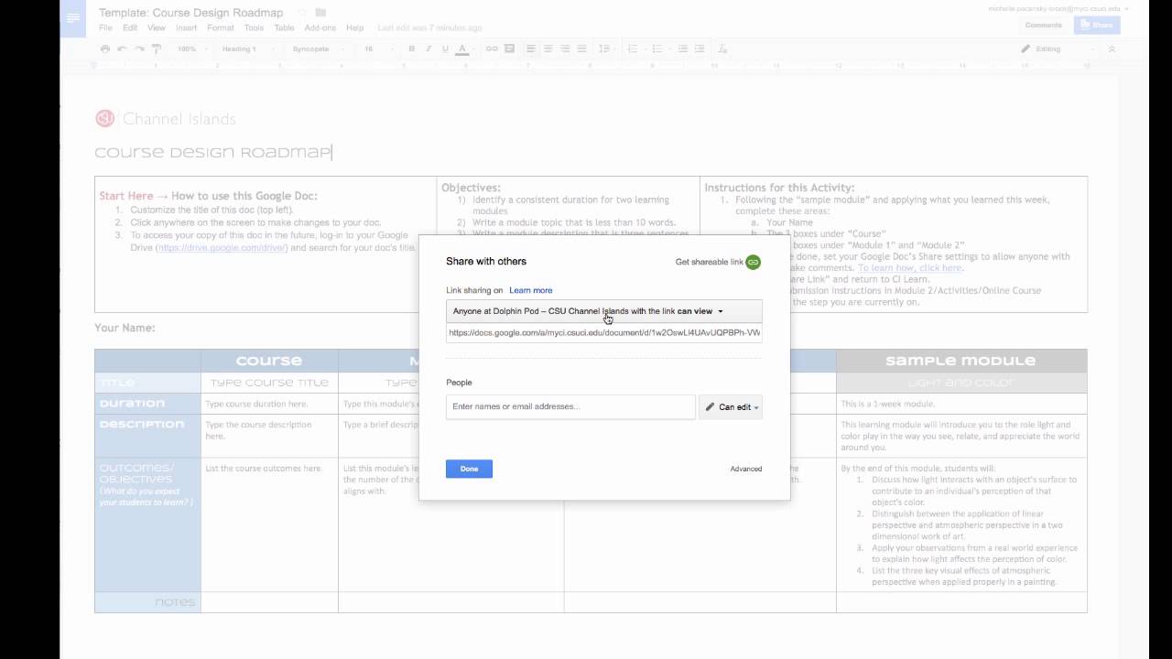
Task: Open the Heading 1 style dropdown
Action: coord(248,49)
